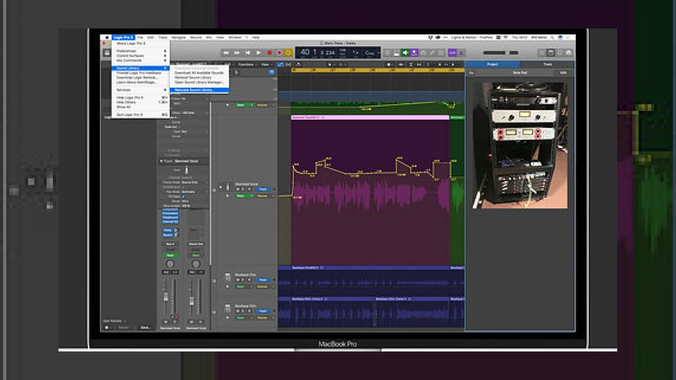This screenshot has width=676, height=380.
Task: Start playback with the Play button
Action: pos(259,53)
